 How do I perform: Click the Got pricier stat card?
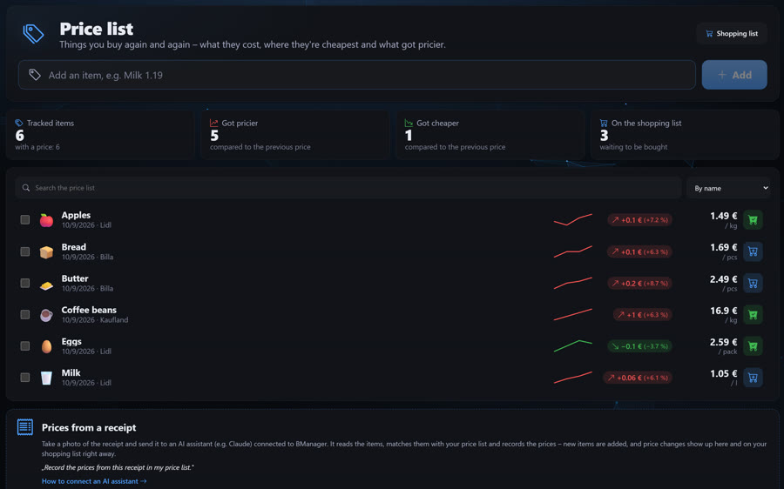pos(294,135)
